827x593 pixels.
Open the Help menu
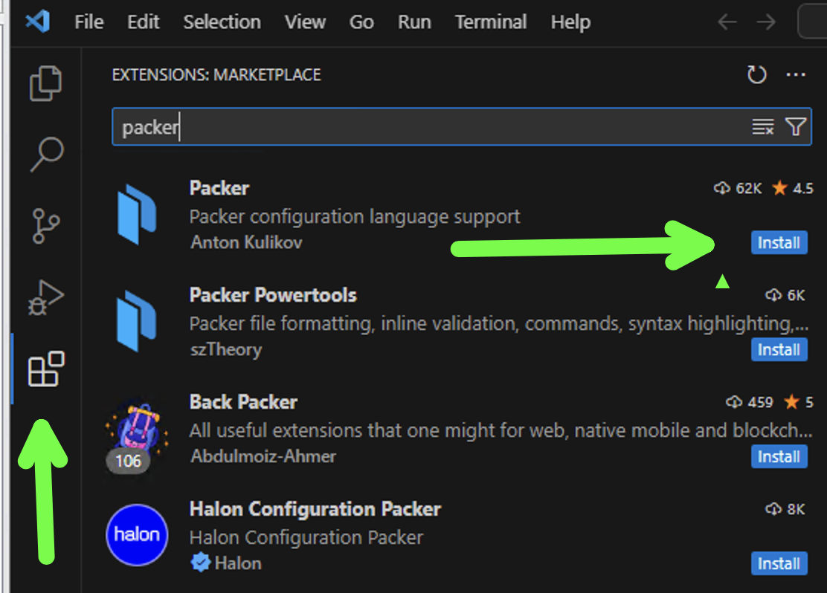[x=570, y=22]
